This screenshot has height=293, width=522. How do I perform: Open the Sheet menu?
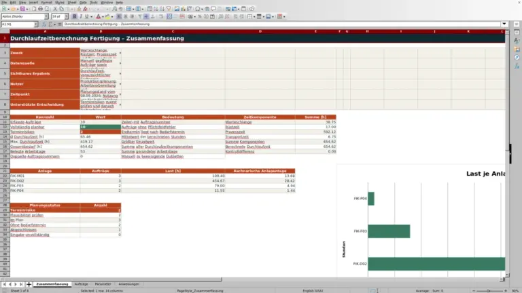72,2
